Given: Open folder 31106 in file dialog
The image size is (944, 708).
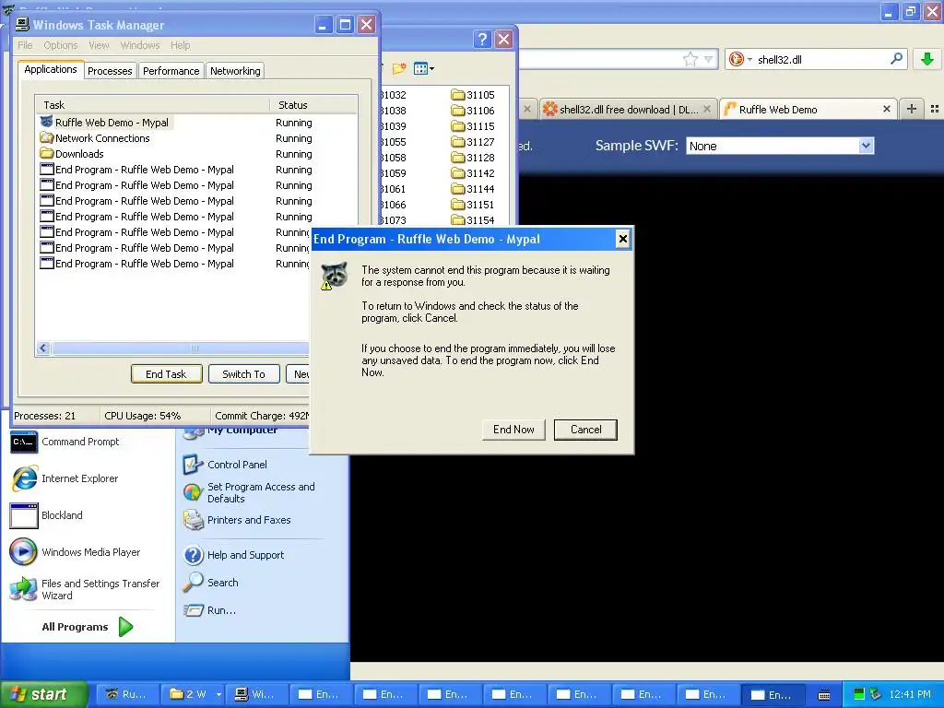Looking at the screenshot, I should [473, 111].
